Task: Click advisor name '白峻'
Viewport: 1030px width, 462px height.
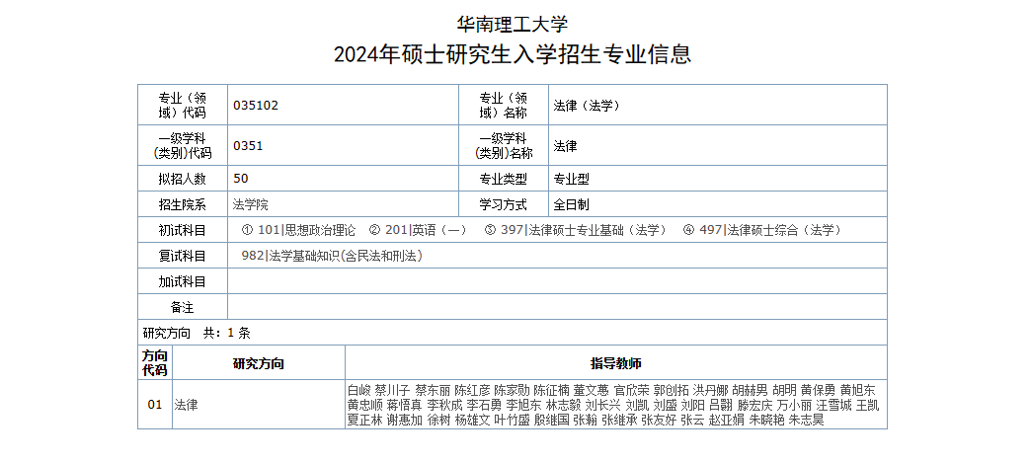Action: [x=359, y=389]
